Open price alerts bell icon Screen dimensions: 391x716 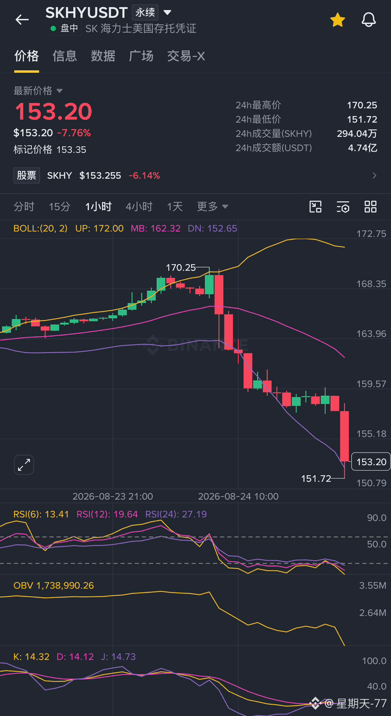click(x=368, y=20)
